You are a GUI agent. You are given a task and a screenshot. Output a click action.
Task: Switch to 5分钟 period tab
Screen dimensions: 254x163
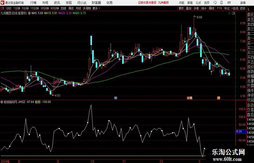[x=25, y=8]
